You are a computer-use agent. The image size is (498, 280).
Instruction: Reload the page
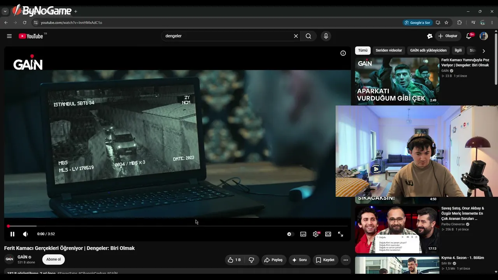point(25,23)
